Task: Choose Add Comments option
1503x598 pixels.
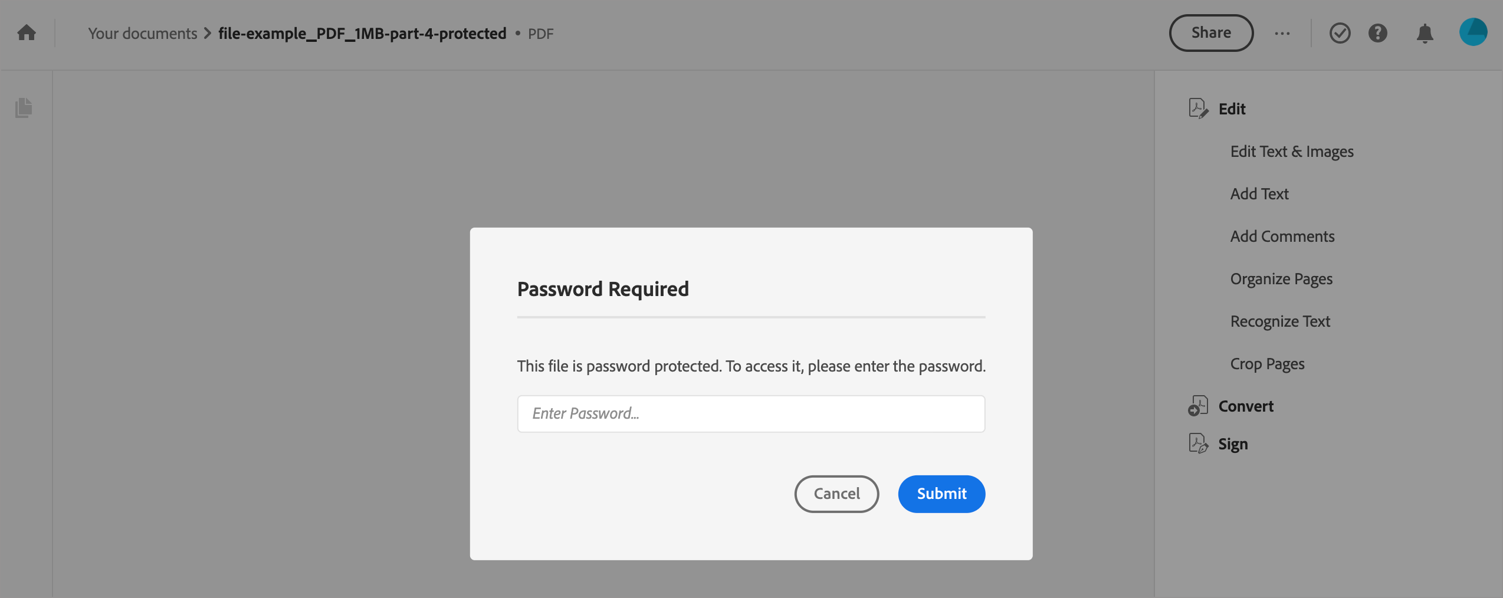Action: click(1282, 236)
